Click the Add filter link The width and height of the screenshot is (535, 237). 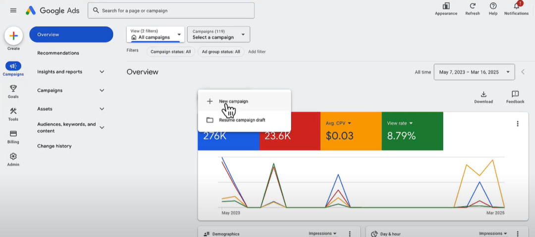click(x=257, y=52)
